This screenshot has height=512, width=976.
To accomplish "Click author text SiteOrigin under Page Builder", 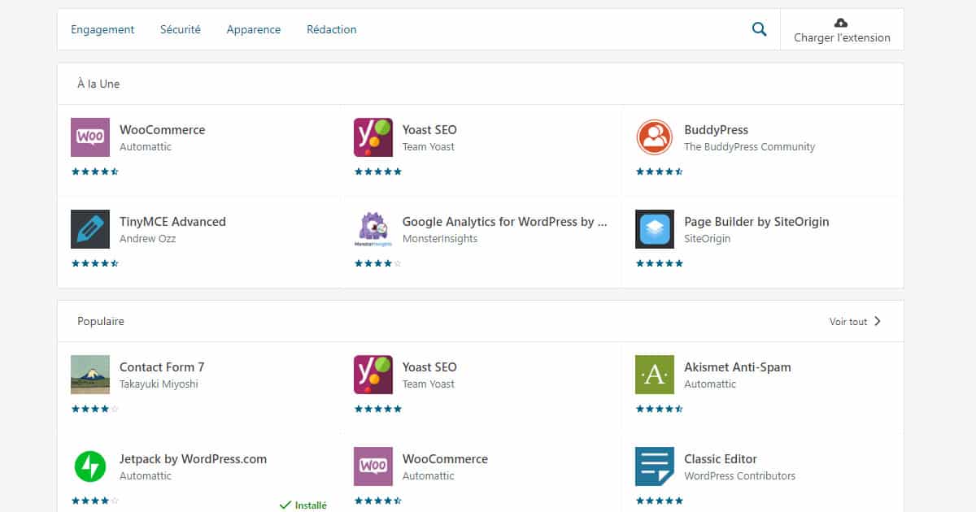I will point(708,239).
